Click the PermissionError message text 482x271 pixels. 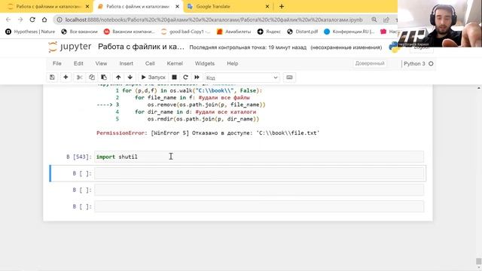(208, 133)
